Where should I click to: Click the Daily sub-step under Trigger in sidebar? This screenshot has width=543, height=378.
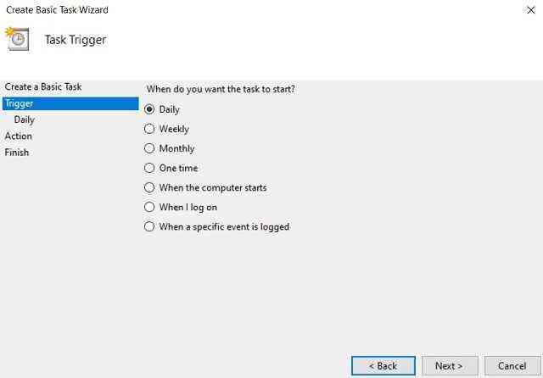click(25, 120)
